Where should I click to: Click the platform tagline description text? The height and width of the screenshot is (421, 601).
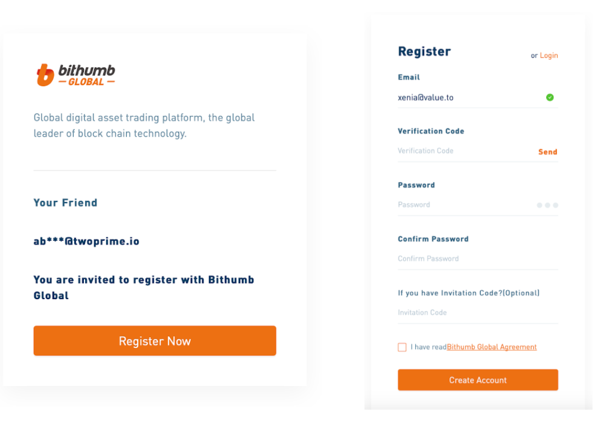(x=144, y=125)
